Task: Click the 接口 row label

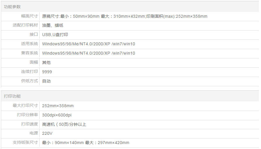Action: coord(34,35)
